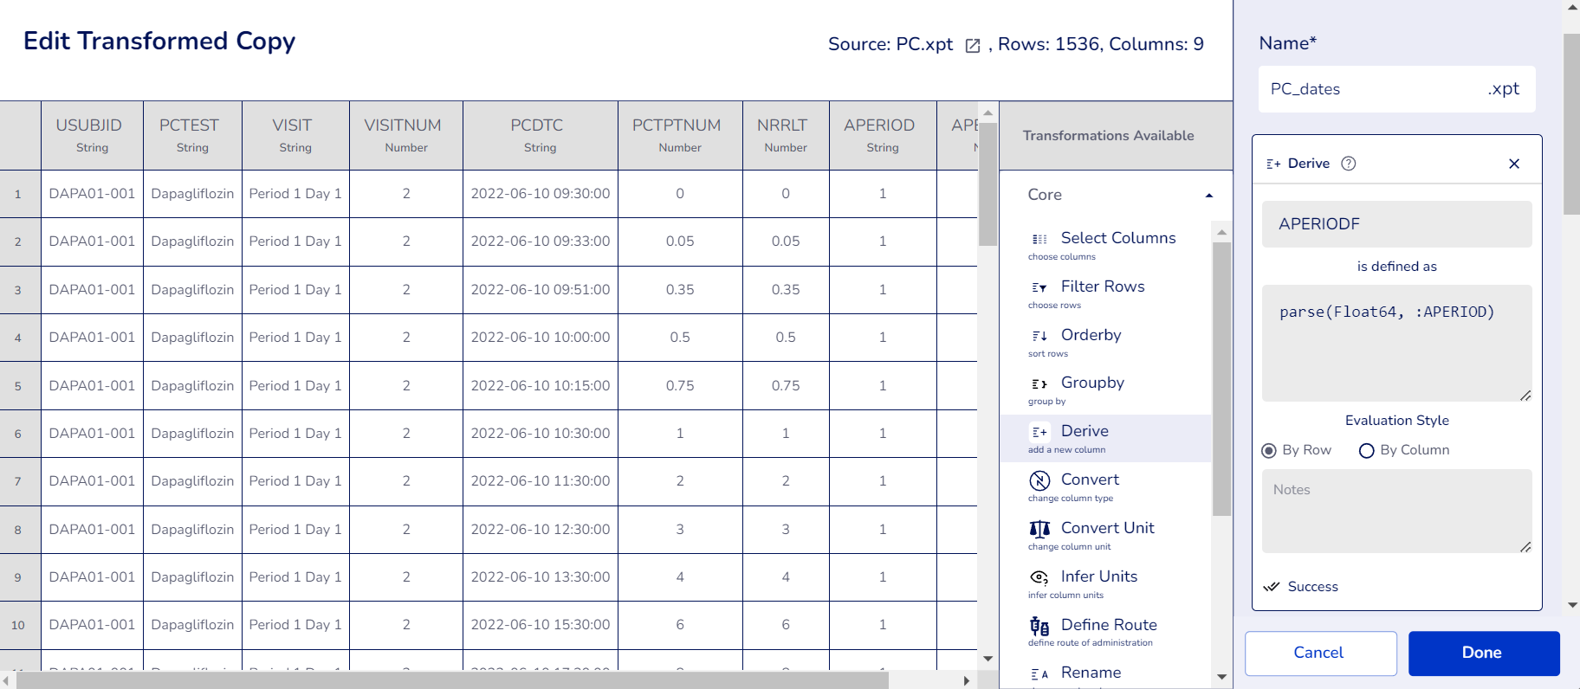Click the transformations list scrollbar thumb
This screenshot has width=1580, height=689.
pos(1221,379)
